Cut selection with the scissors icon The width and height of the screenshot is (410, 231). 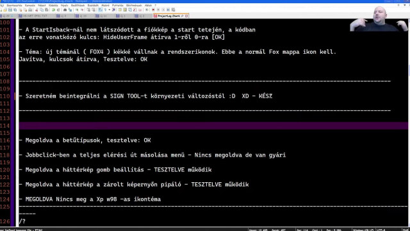pos(37,10)
